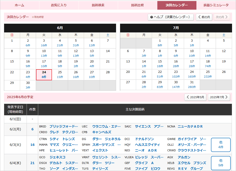Open クラウドストライ… stock link

pyautogui.click(x=192, y=150)
